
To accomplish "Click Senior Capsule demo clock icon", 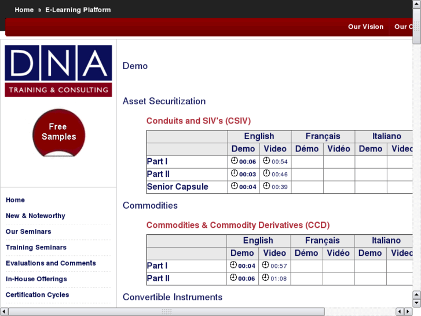I will pyautogui.click(x=235, y=186).
